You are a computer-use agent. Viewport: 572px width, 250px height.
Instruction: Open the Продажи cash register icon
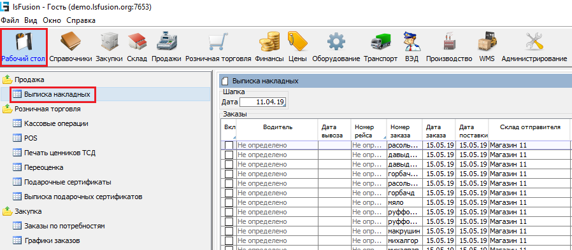pos(166,41)
